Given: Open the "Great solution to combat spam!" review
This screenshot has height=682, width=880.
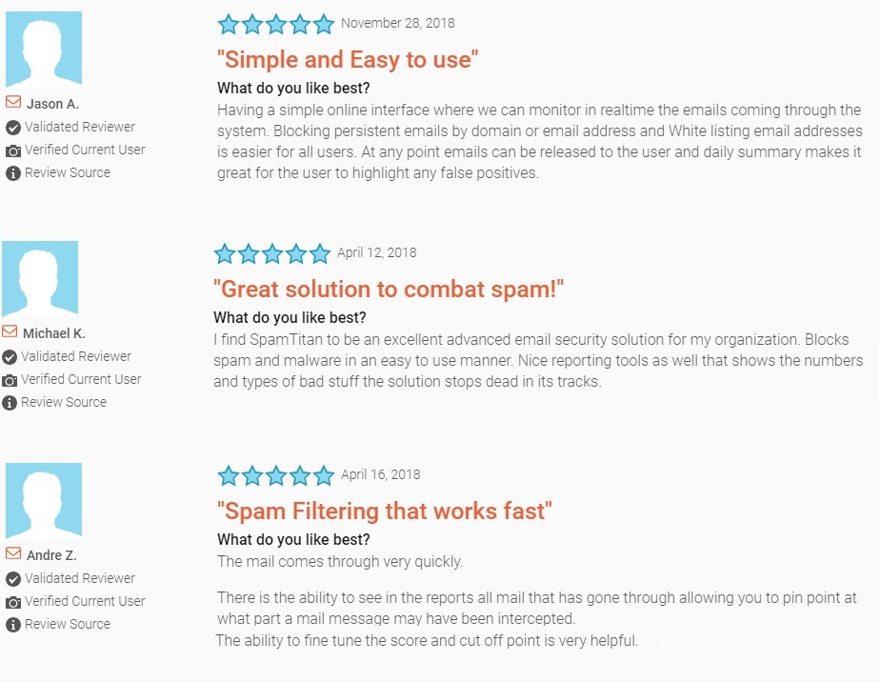Looking at the screenshot, I should point(389,290).
